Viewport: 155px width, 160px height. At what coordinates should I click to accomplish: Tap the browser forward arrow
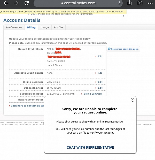16,3
